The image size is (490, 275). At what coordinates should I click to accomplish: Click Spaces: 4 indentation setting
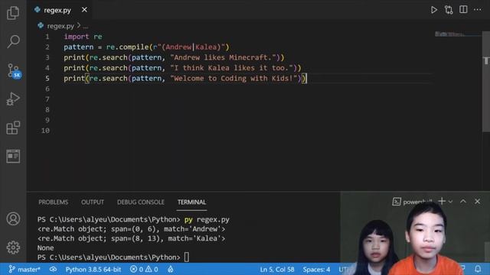pos(316,269)
